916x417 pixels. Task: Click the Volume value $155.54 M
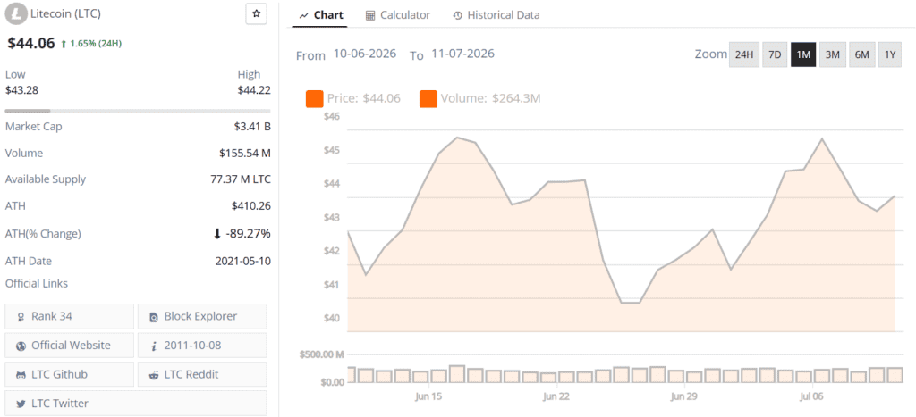[245, 154]
